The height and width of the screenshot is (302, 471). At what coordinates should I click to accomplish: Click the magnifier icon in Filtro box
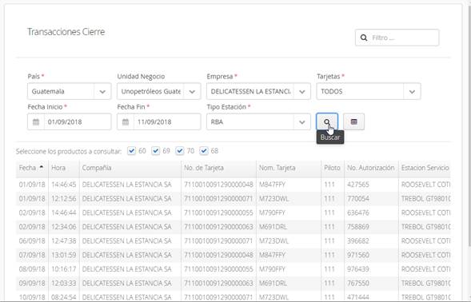pyautogui.click(x=364, y=38)
